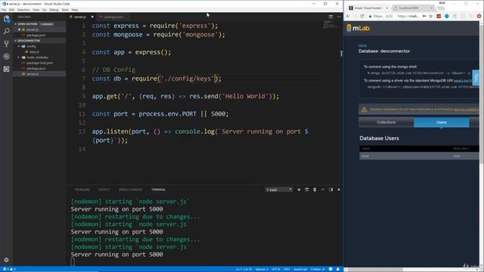Viewport: 484px width, 272px height.
Task: Open package-lock.json in the file tree
Action: coord(39,63)
